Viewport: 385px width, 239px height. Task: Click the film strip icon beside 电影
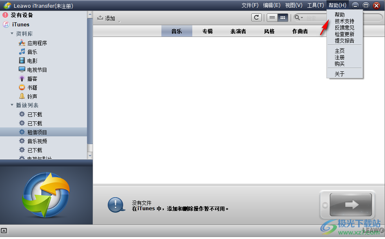coord(22,60)
